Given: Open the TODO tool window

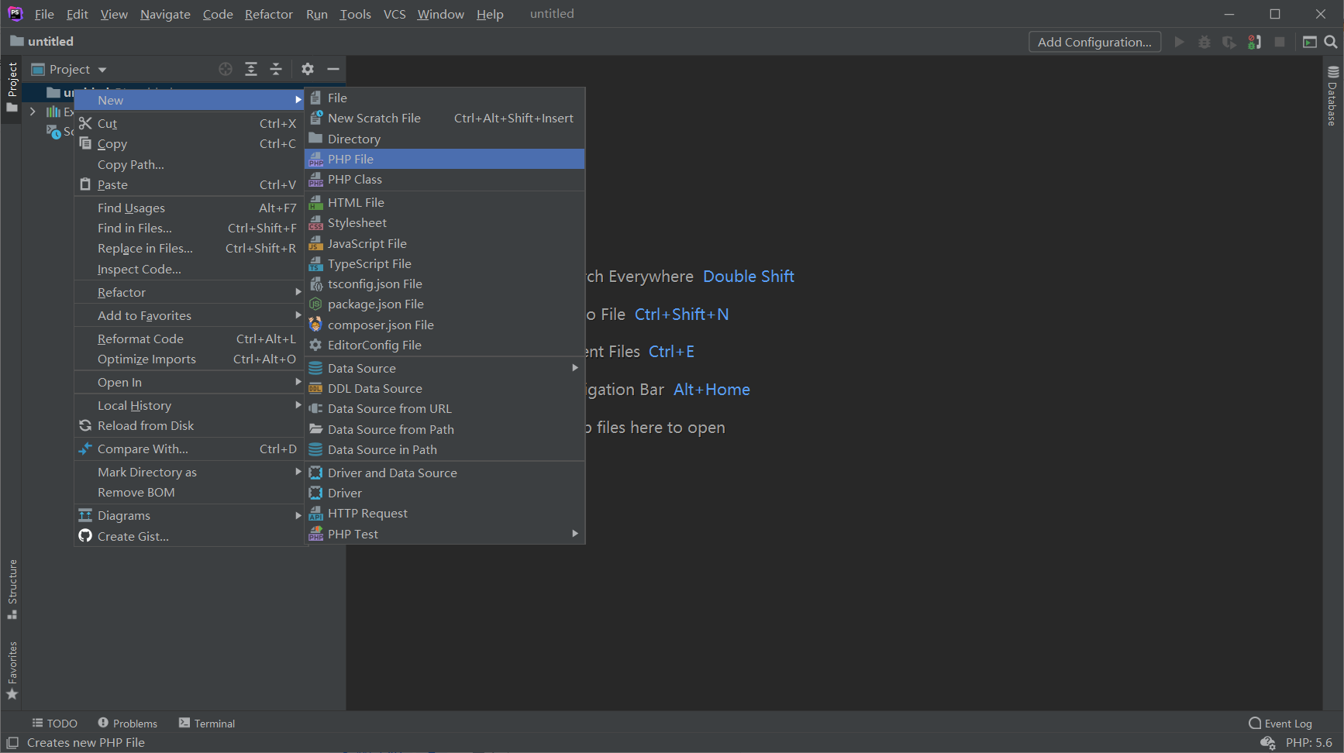Looking at the screenshot, I should click(x=54, y=723).
